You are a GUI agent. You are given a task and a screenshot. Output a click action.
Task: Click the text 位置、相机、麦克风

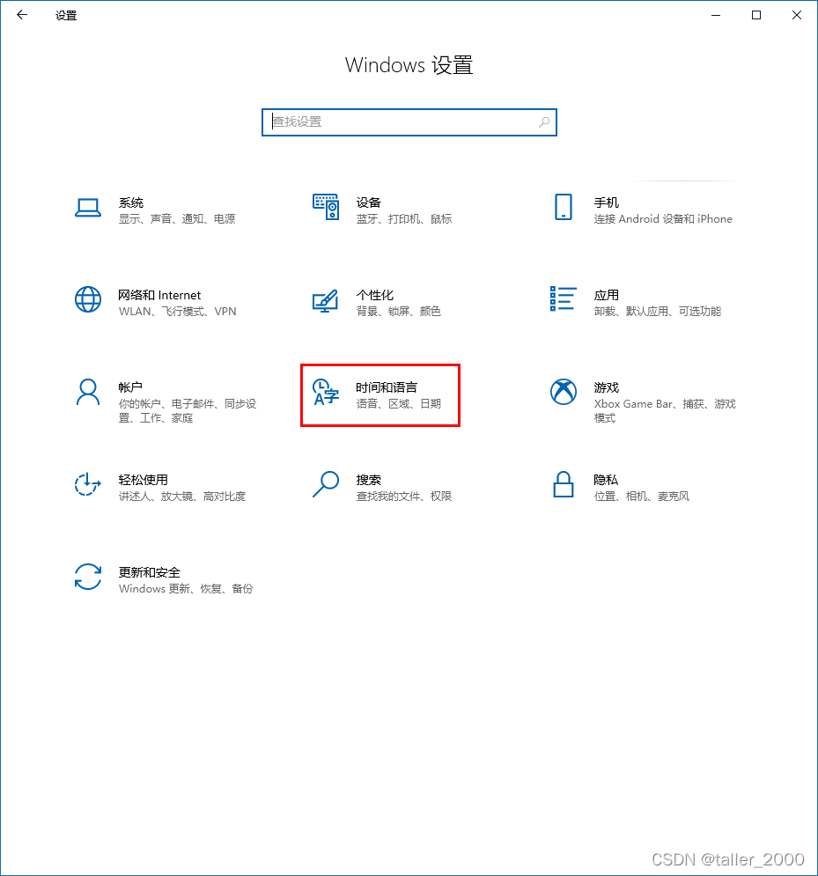[642, 496]
